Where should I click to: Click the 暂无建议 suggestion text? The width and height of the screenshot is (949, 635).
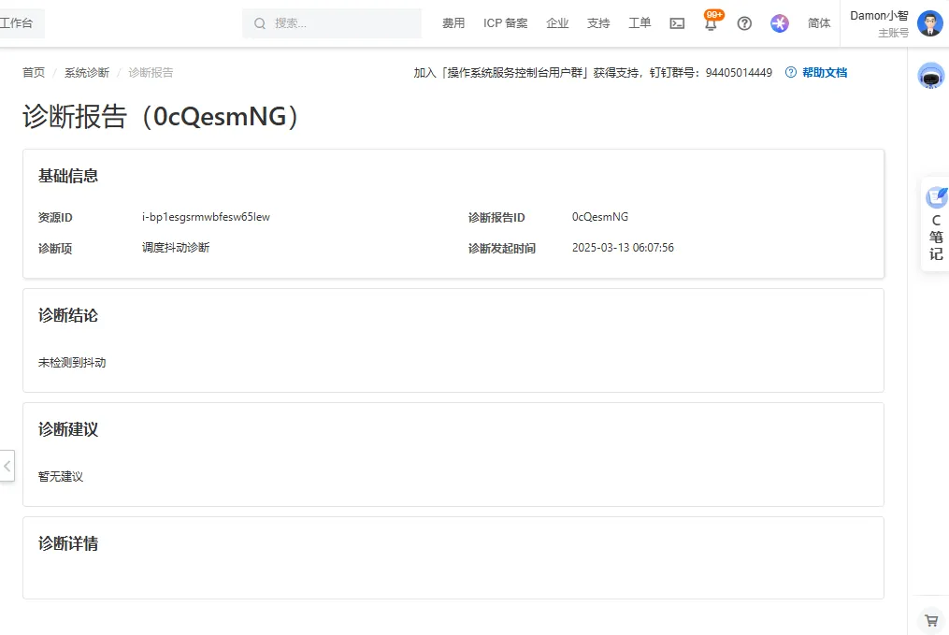(x=61, y=476)
